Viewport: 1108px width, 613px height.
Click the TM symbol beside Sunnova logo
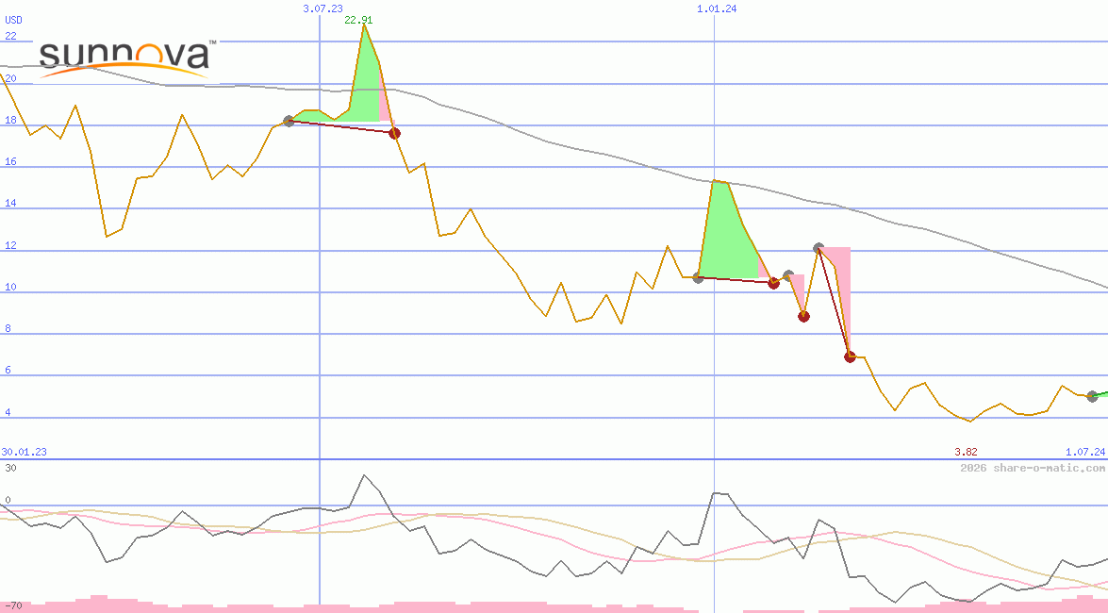coord(212,42)
